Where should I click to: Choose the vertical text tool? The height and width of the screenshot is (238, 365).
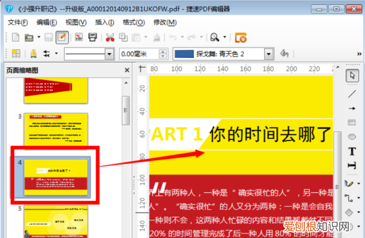click(x=352, y=165)
